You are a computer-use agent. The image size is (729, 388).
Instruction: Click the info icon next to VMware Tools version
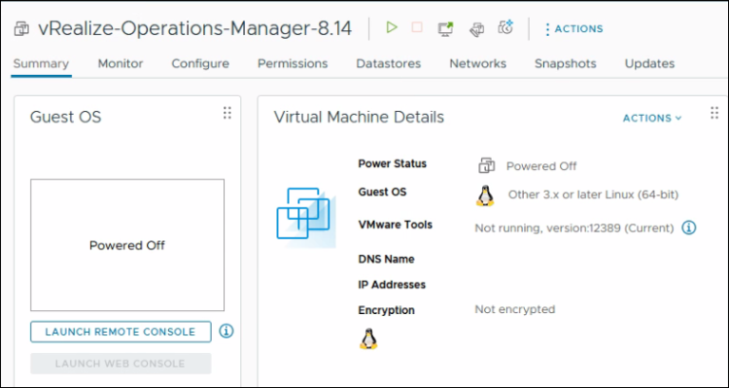(689, 228)
